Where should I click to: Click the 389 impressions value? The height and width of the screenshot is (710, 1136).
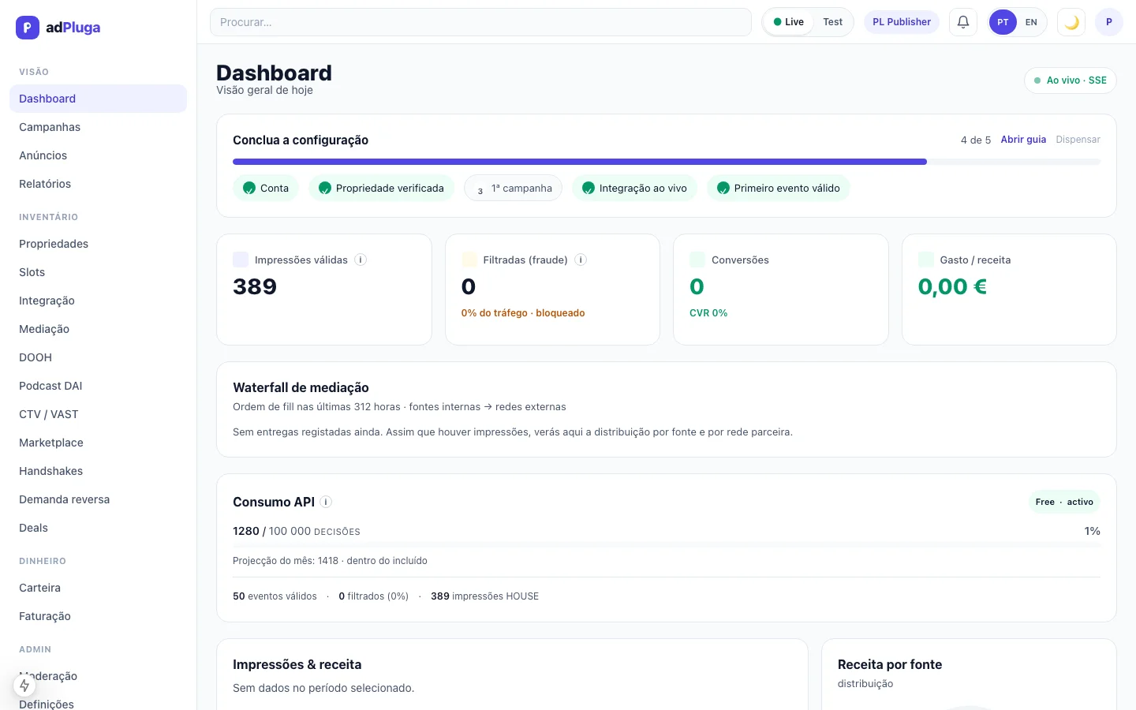click(x=255, y=286)
